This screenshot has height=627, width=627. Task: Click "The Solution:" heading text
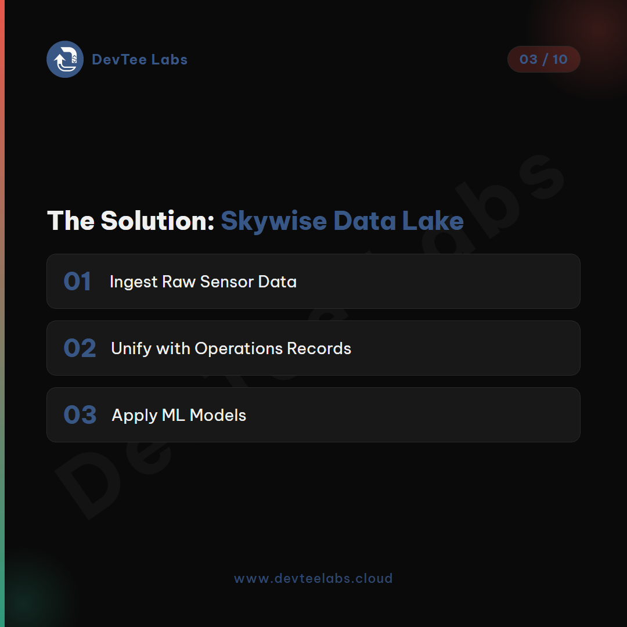131,221
